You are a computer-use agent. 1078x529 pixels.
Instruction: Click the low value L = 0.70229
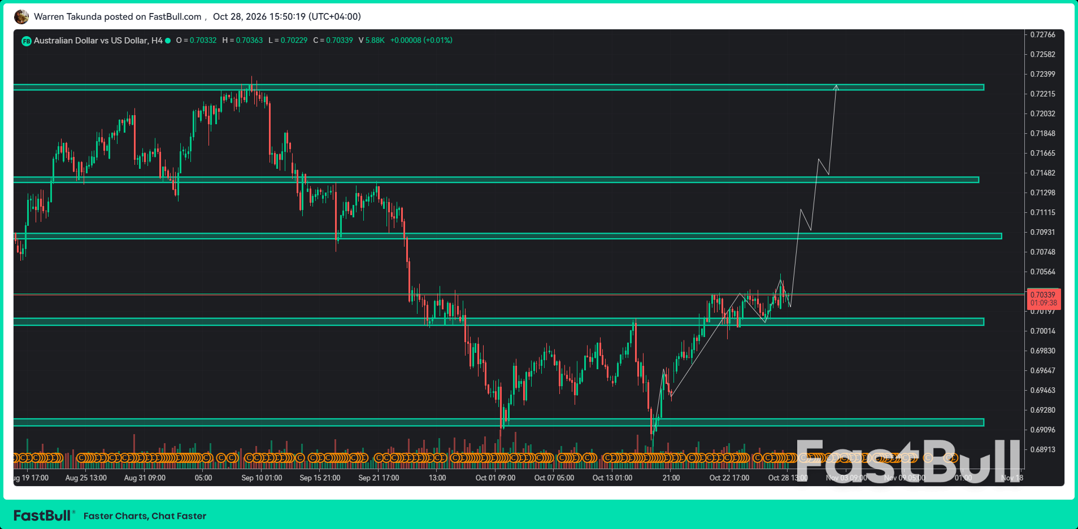tap(288, 41)
